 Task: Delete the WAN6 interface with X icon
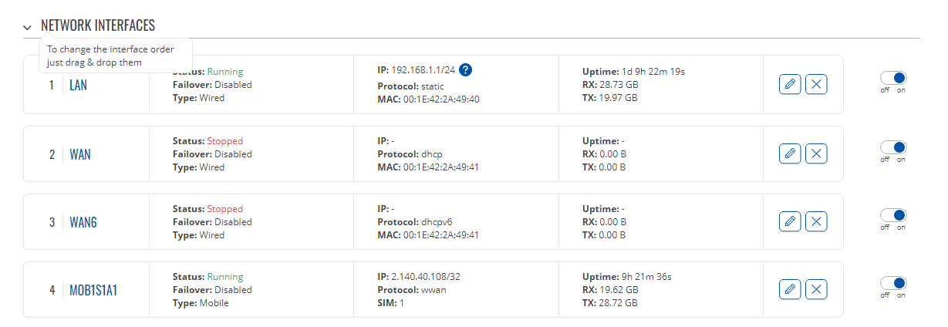816,222
